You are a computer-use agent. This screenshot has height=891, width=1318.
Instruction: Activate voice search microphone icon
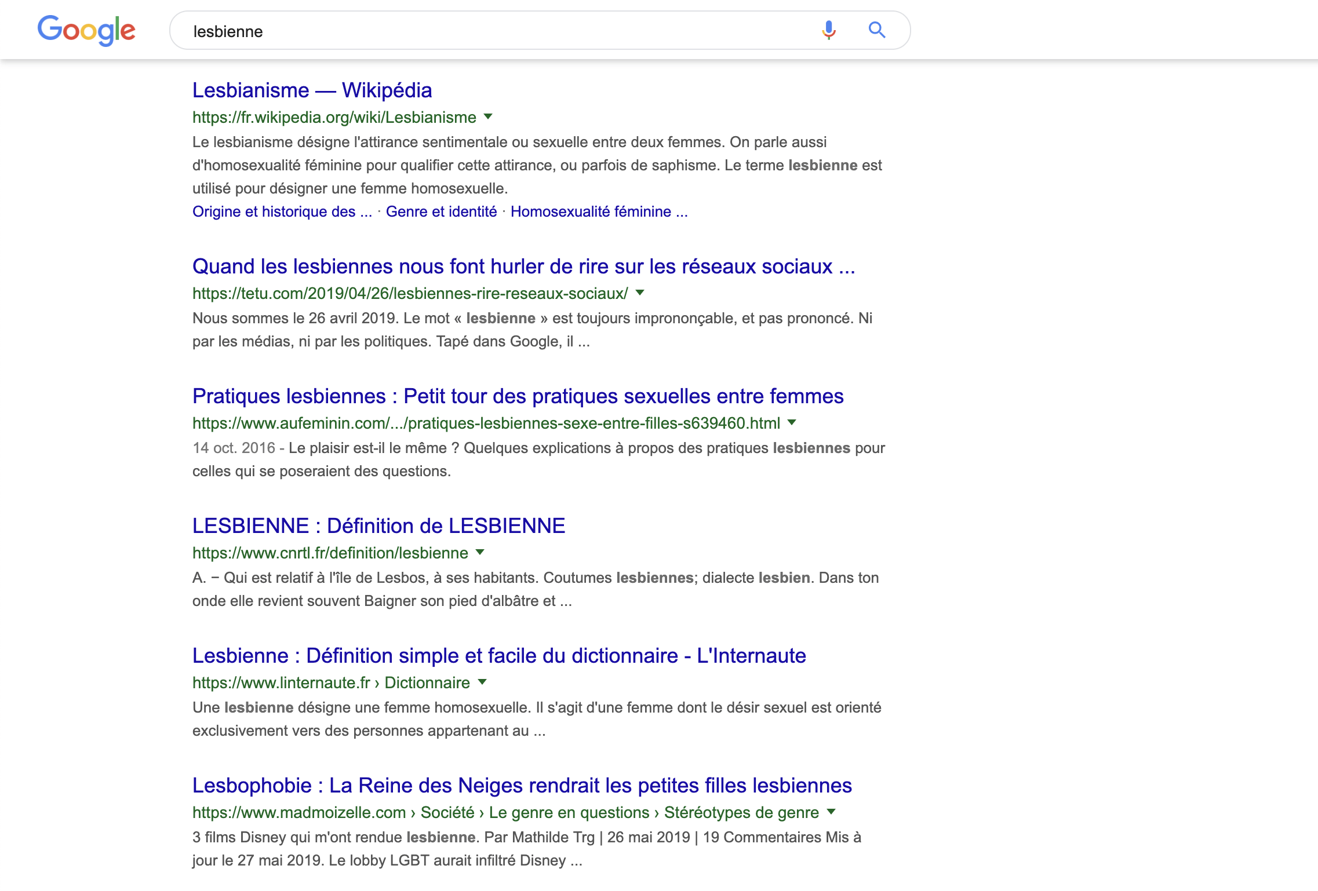click(x=829, y=30)
